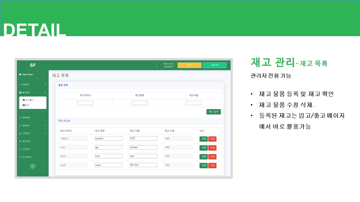
Task: Click the seed category field
Action: coord(109,165)
